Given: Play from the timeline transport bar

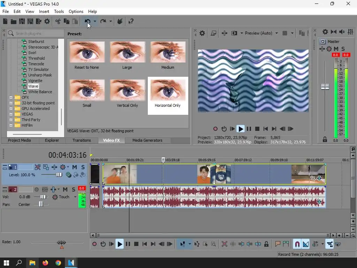Looking at the screenshot, I should click(x=120, y=244).
